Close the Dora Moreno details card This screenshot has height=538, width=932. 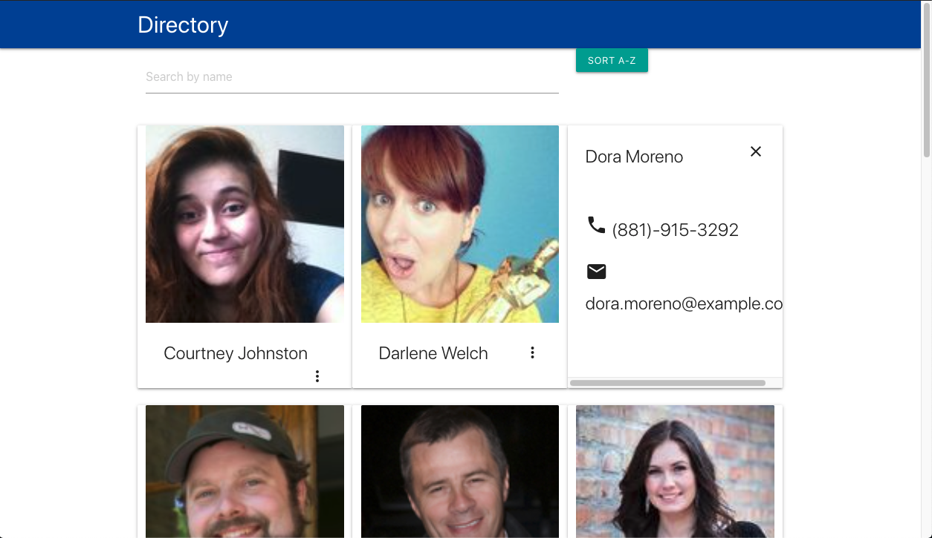coord(756,151)
